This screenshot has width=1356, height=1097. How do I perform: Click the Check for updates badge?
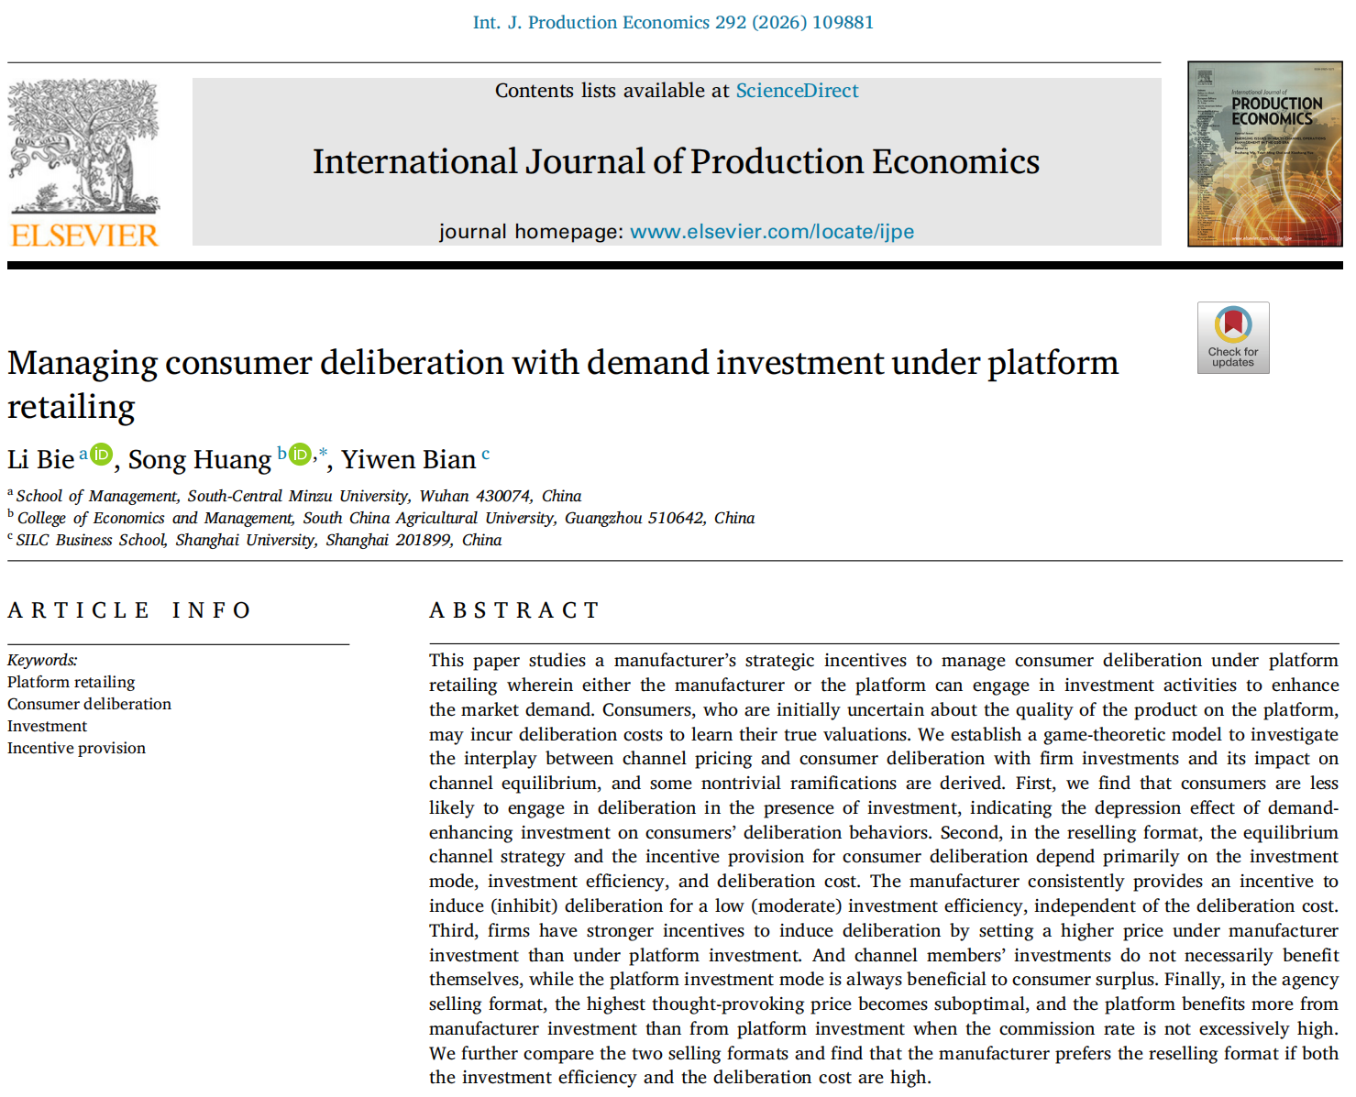(x=1232, y=337)
